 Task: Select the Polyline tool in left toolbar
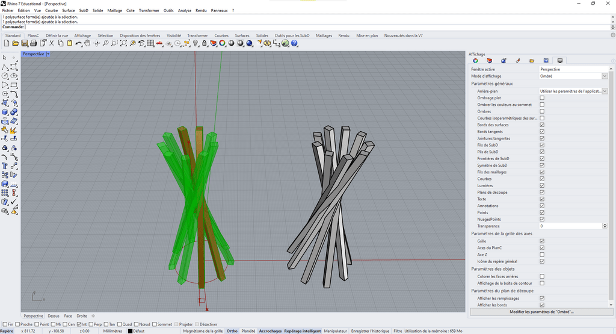tap(5, 67)
